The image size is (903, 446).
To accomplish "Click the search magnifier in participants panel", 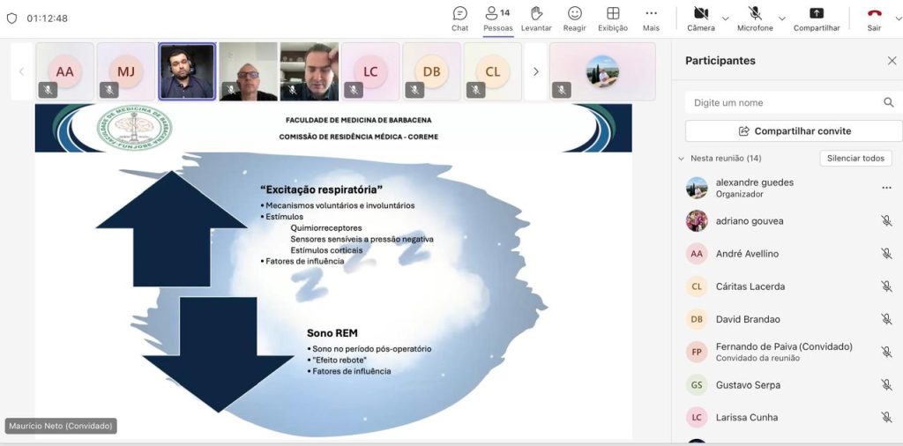I will click(888, 103).
